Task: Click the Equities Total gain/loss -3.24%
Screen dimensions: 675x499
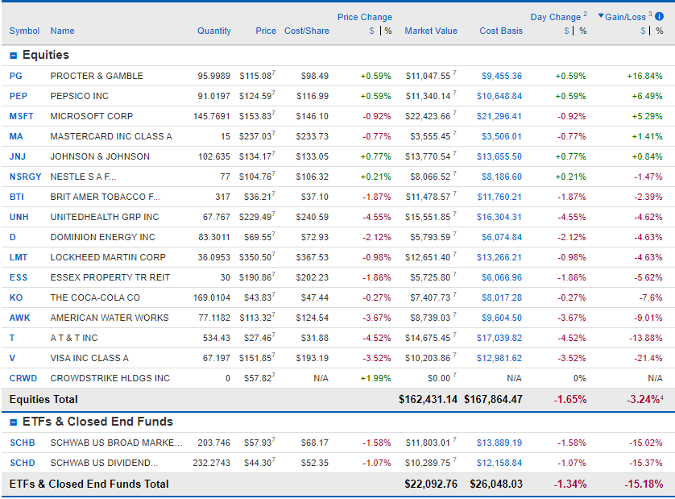Action: point(644,400)
